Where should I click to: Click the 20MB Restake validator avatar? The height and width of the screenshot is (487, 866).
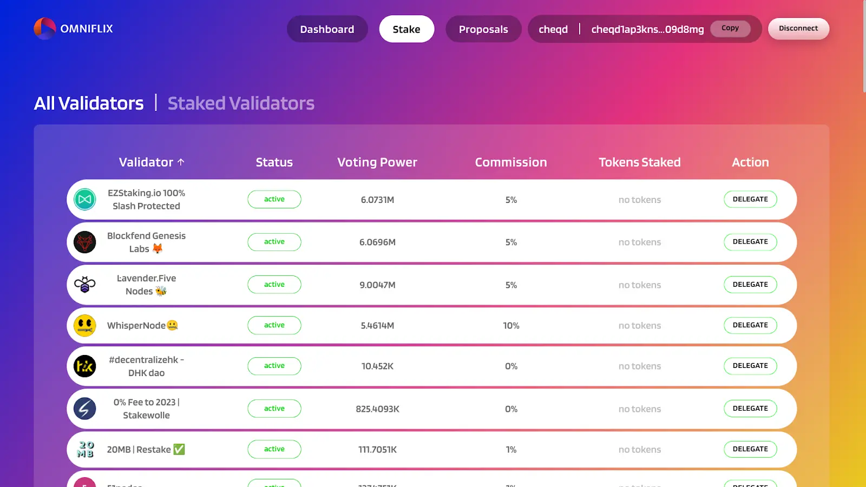(85, 449)
